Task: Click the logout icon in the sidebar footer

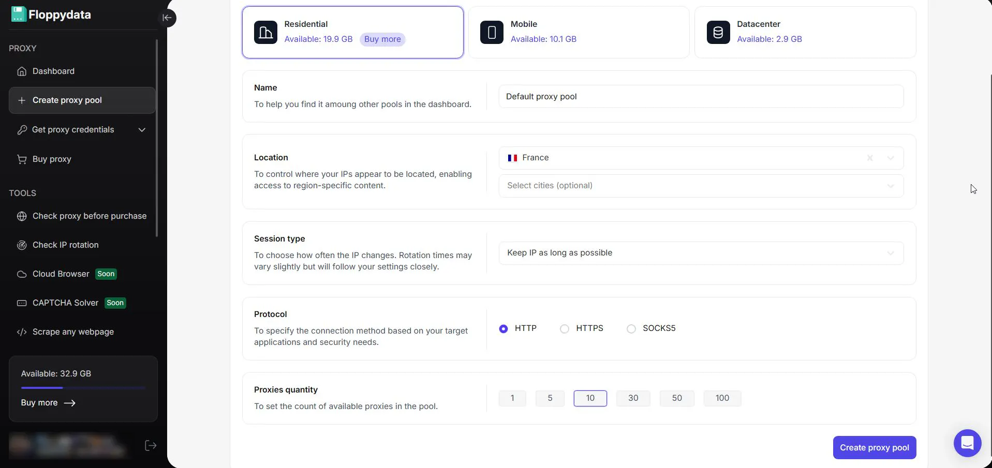Action: pyautogui.click(x=151, y=446)
